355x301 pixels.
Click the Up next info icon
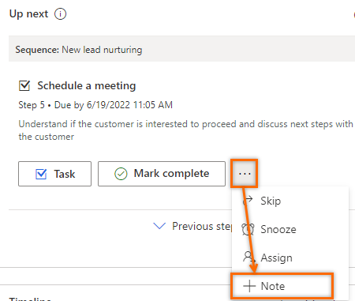click(x=60, y=14)
